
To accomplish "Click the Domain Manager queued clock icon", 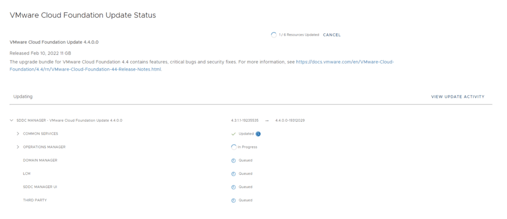I will coord(234,160).
